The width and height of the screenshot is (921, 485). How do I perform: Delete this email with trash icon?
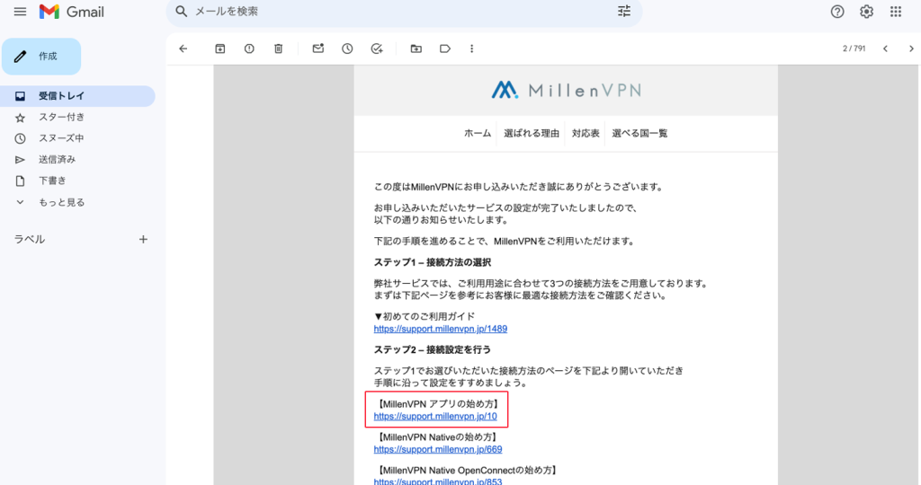click(x=278, y=48)
